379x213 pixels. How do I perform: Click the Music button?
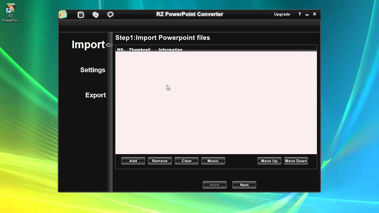213,161
